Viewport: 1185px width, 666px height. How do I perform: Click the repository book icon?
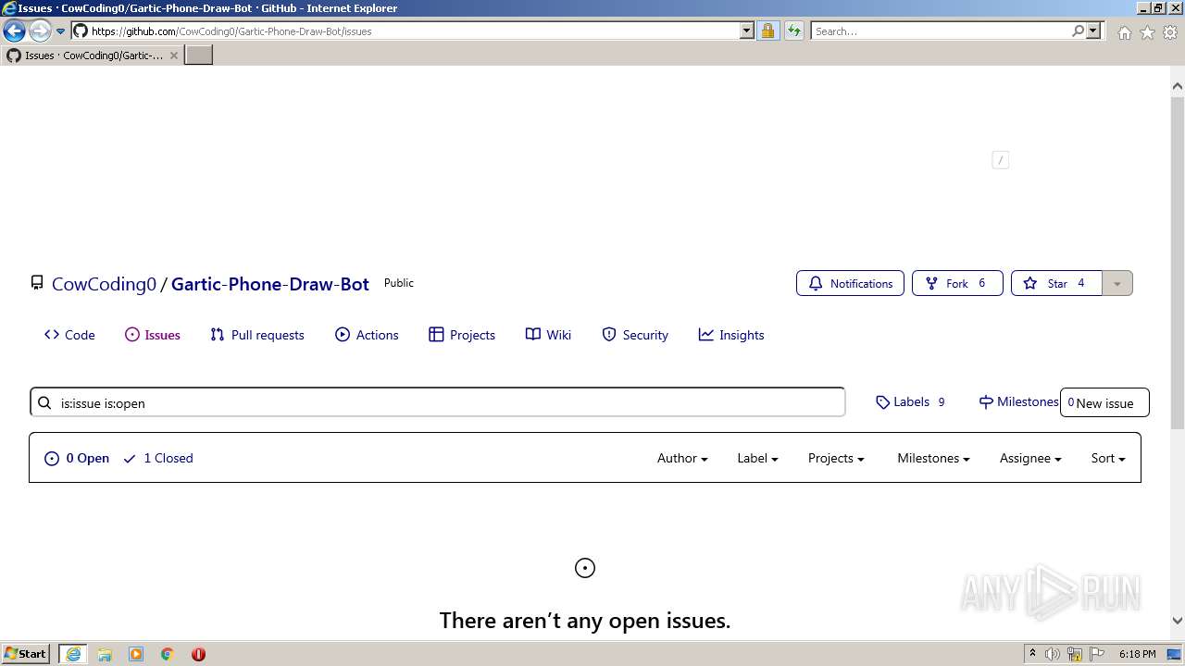(37, 283)
